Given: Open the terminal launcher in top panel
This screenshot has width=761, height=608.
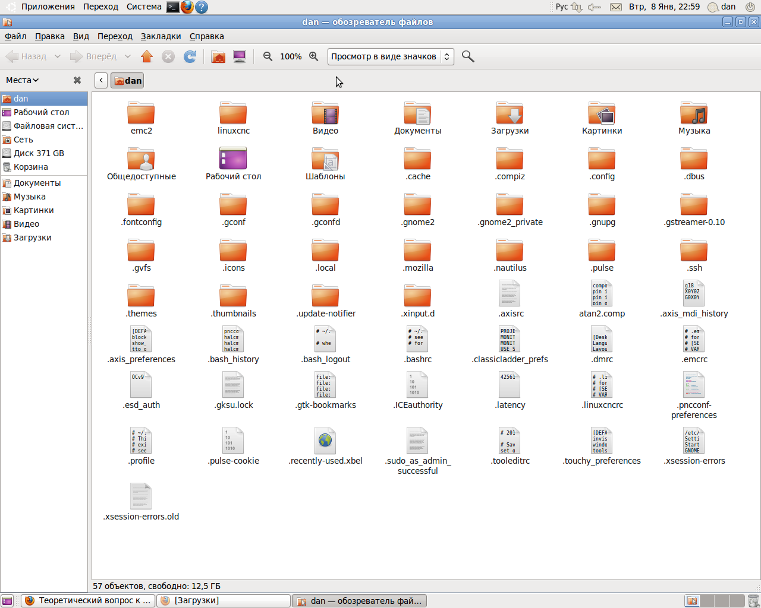Looking at the screenshot, I should (x=172, y=7).
